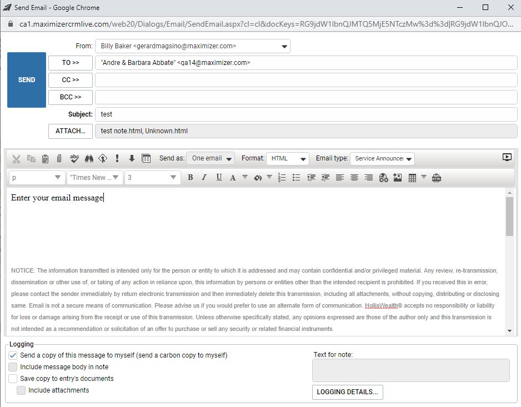This screenshot has height=407, width=521.
Task: Open table options dropdown arrow
Action: tap(424, 177)
